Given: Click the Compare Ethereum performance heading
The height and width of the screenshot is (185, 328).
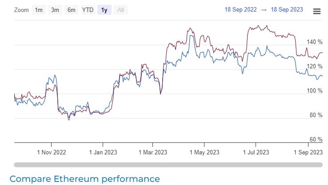Looking at the screenshot, I should click(84, 179).
